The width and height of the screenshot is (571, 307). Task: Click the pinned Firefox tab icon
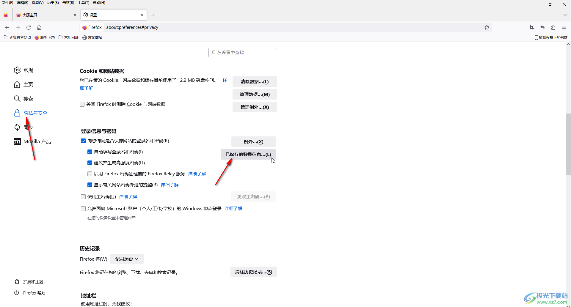point(6,15)
